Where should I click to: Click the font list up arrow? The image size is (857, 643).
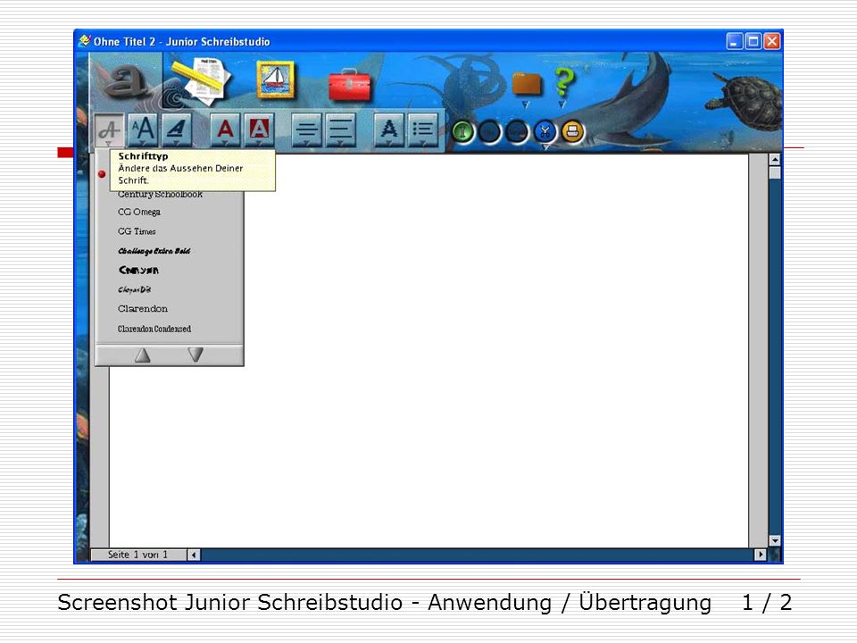143,355
